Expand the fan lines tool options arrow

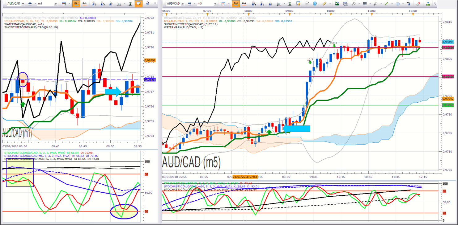coord(380,4)
